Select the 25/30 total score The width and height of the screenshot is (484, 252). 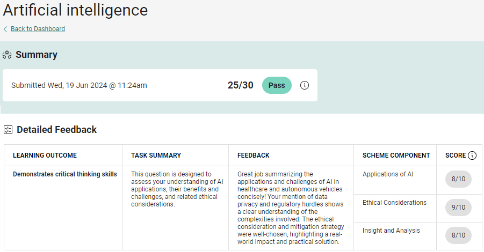[x=240, y=85]
